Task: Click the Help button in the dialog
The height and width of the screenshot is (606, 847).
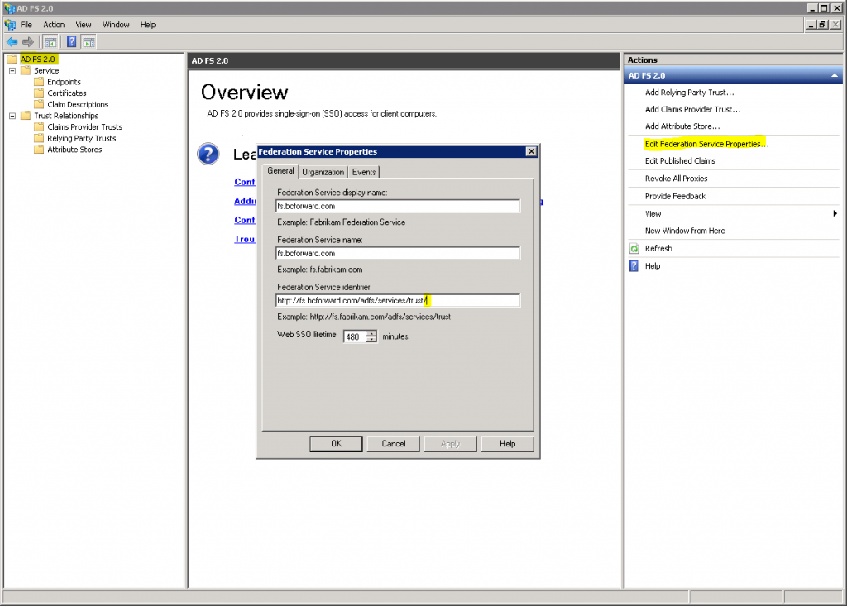Action: tap(507, 443)
